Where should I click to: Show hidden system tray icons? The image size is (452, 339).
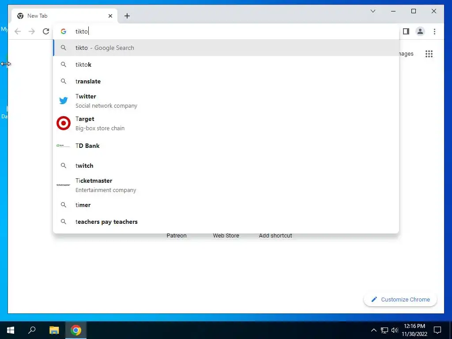(373, 330)
